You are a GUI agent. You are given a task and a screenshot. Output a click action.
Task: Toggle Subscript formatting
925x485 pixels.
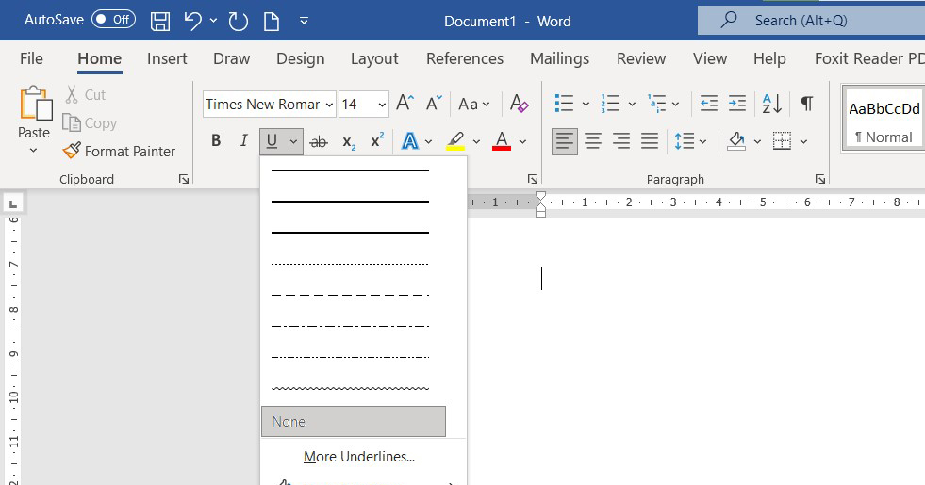pos(349,142)
